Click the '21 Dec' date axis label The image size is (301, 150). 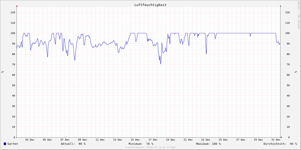point(188,139)
